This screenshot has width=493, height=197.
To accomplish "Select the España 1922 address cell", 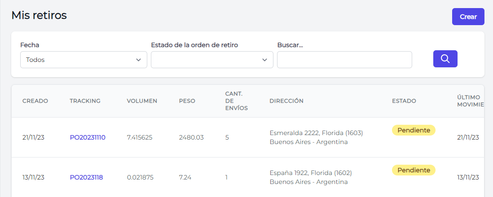I will pos(311,177).
